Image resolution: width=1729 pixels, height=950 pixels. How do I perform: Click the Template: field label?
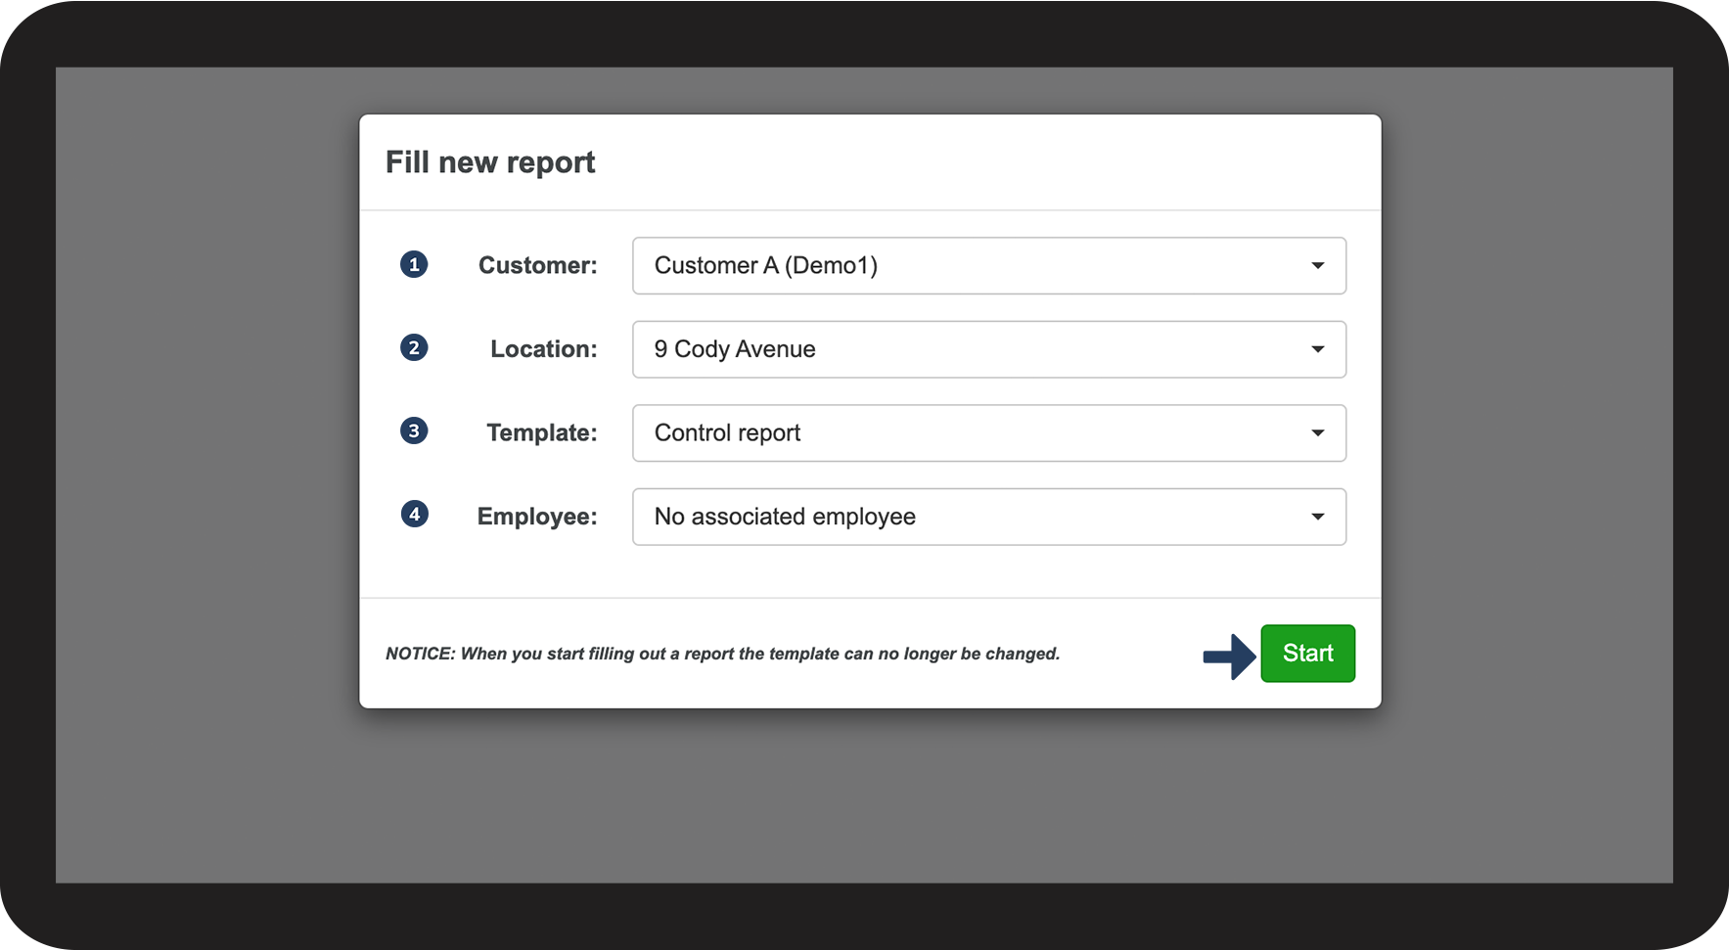click(541, 432)
